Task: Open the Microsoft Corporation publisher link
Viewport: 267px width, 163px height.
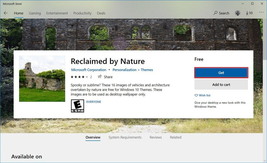Action: pos(89,70)
